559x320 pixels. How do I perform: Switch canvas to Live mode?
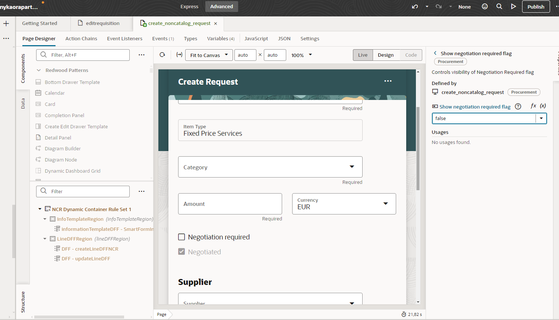363,55
